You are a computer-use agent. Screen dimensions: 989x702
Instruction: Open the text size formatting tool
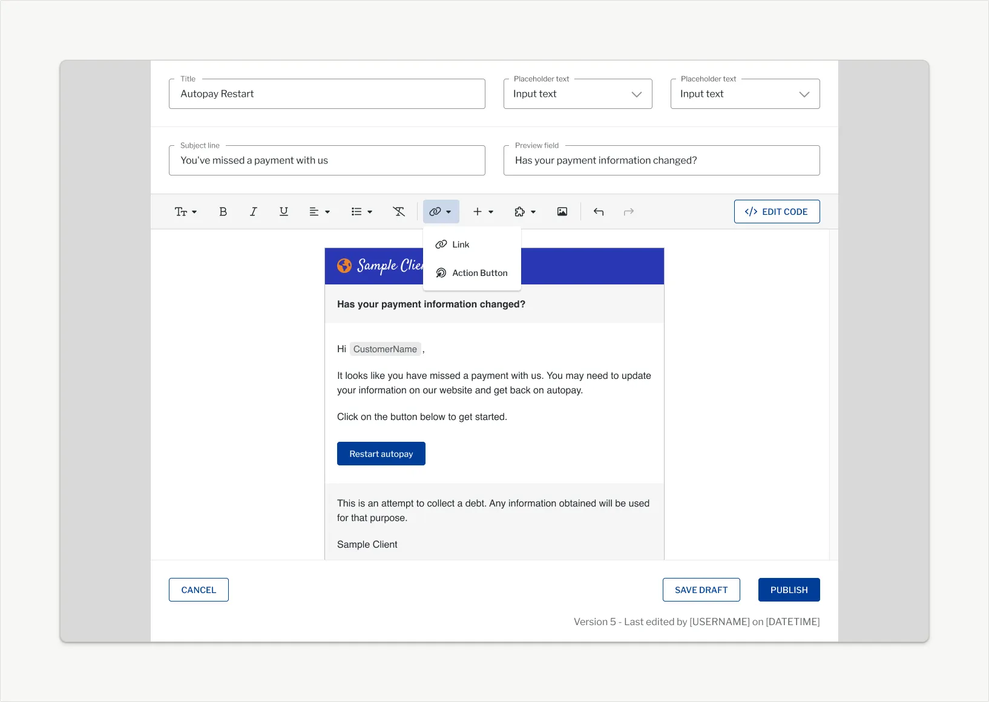point(186,212)
